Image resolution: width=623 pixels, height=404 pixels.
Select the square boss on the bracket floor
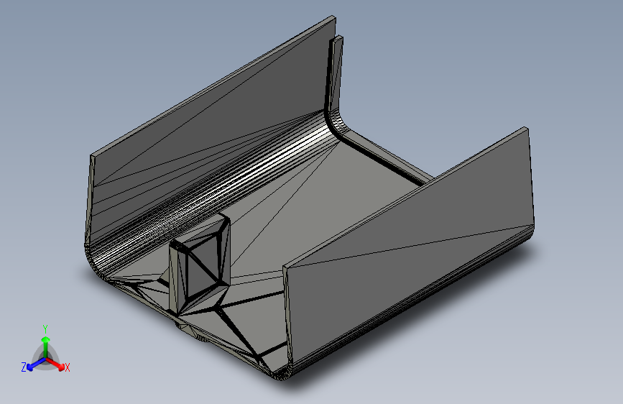(x=200, y=263)
